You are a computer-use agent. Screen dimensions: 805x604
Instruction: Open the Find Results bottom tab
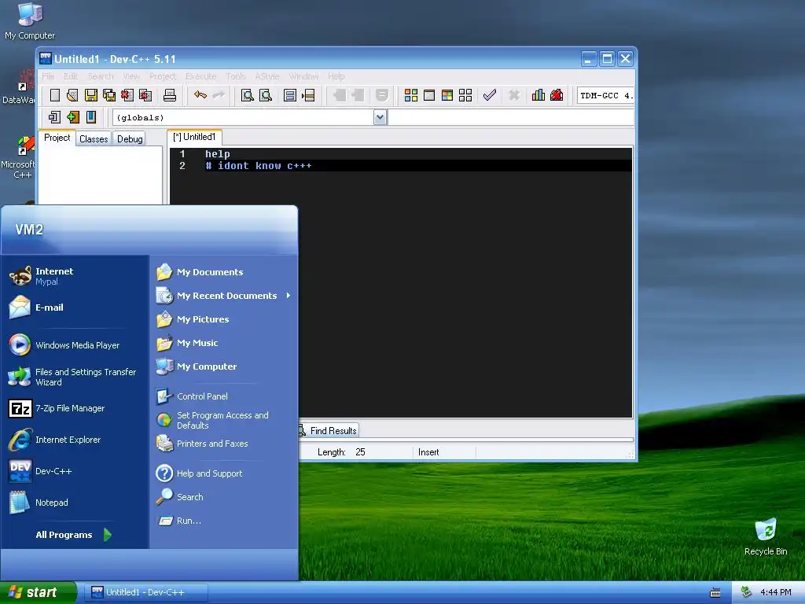click(x=329, y=430)
